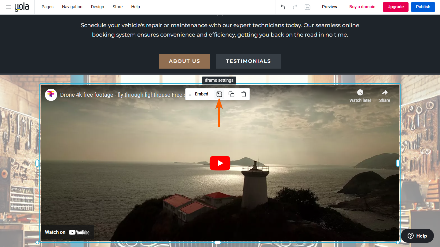The image size is (440, 247).
Task: Click the Upgrade button
Action: tap(395, 7)
